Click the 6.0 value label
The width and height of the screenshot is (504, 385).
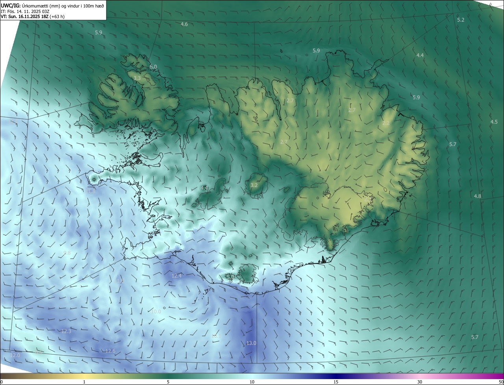(x=153, y=67)
